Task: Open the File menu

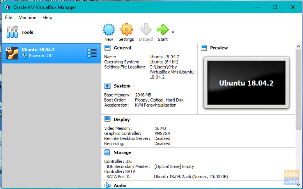Action: (9, 17)
